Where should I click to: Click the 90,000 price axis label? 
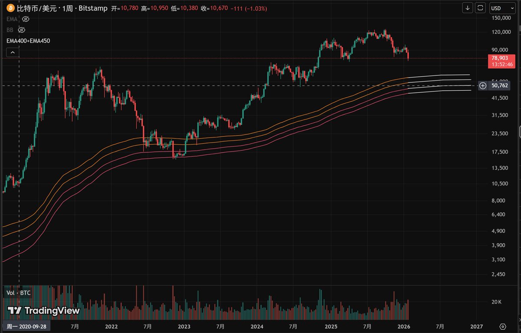click(499, 50)
